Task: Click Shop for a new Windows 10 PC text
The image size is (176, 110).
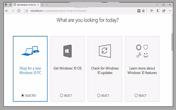Action: tap(30, 70)
